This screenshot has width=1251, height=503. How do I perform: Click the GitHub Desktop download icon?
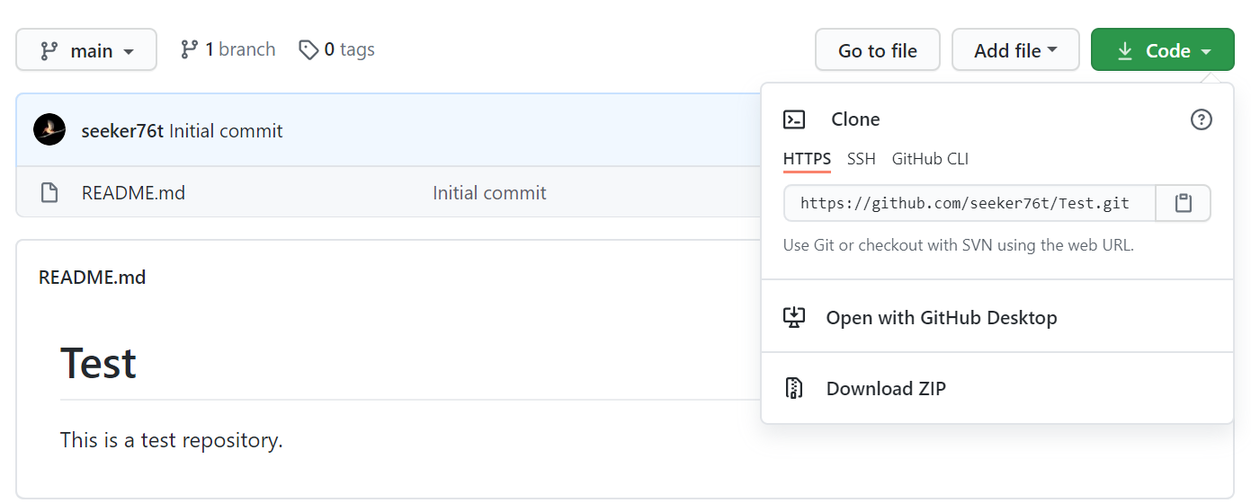click(794, 317)
